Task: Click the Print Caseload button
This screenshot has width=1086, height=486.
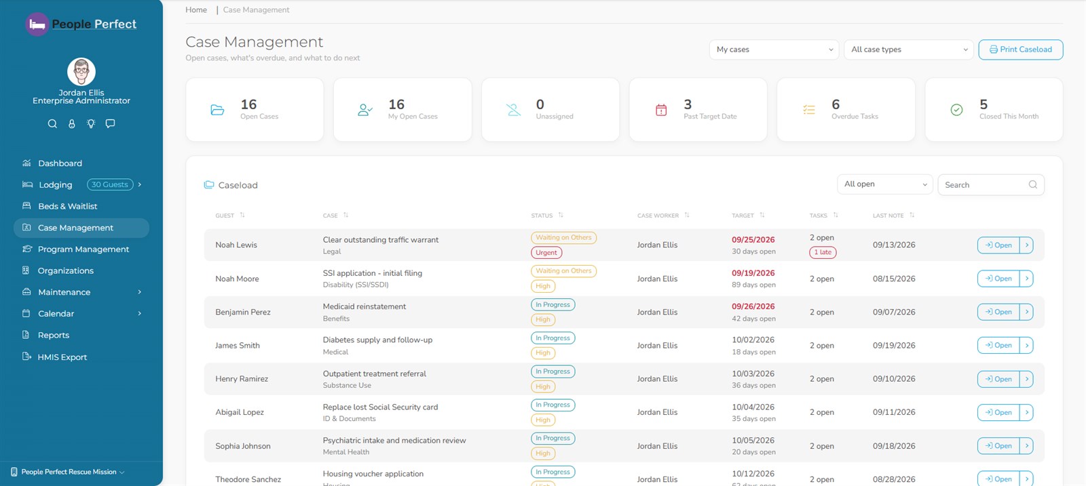Action: pos(1021,49)
